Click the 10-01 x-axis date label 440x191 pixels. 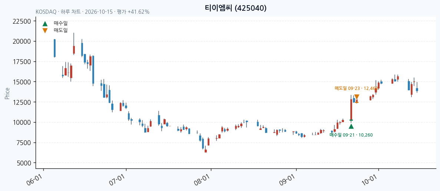click(370, 180)
